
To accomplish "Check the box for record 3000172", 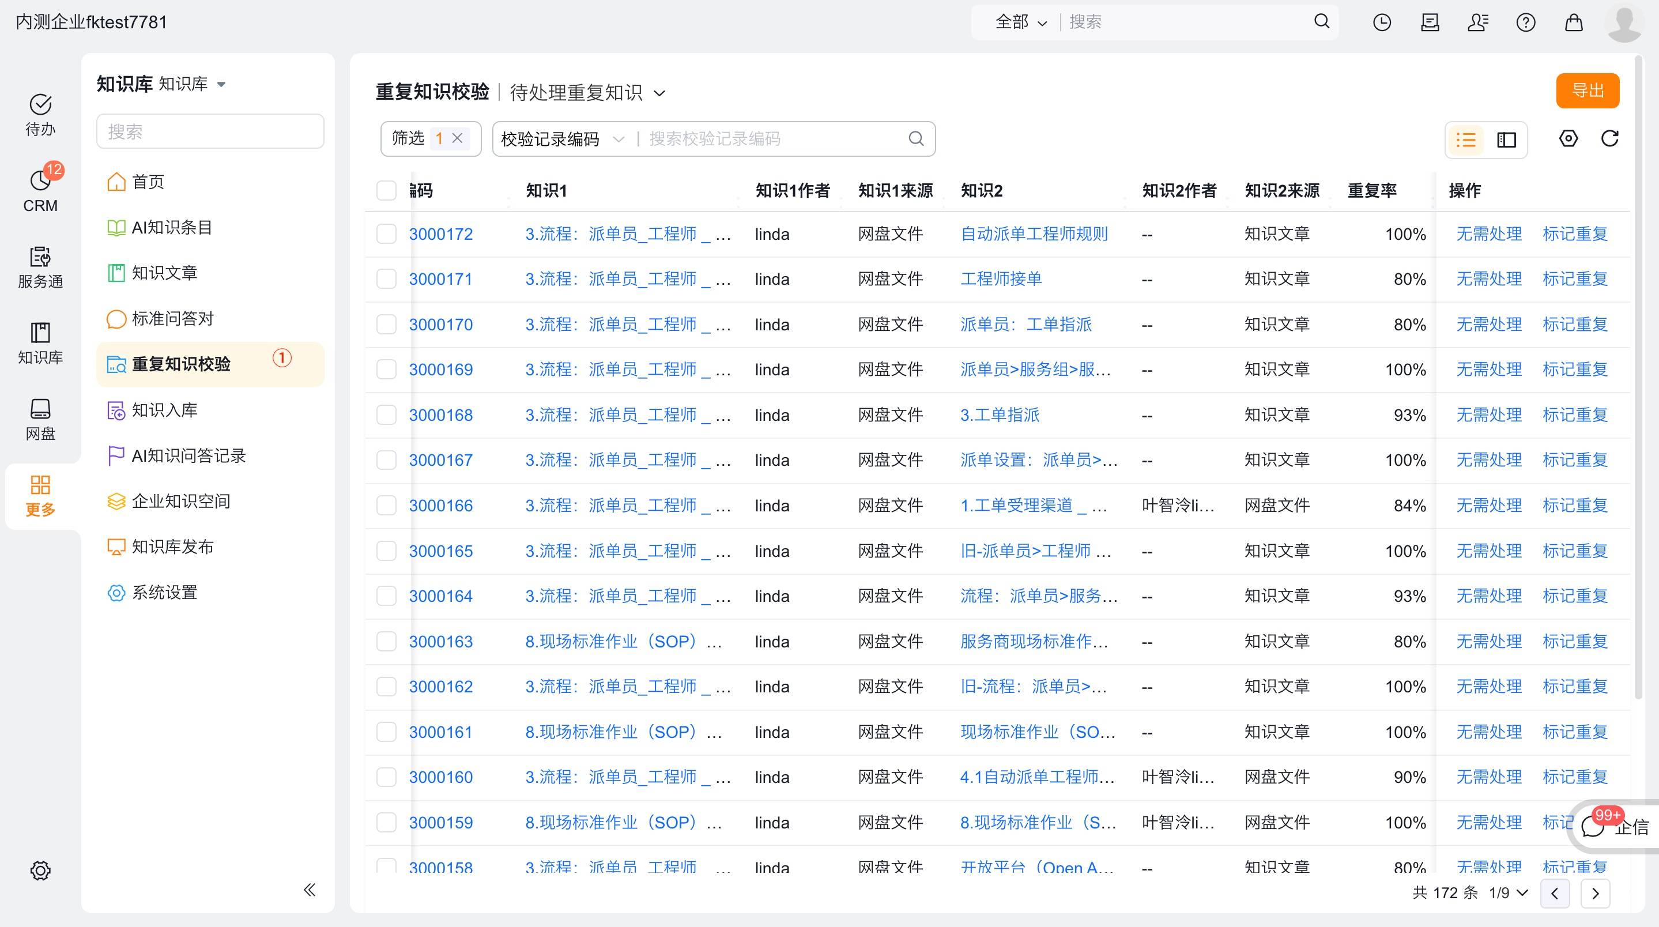I will point(386,234).
